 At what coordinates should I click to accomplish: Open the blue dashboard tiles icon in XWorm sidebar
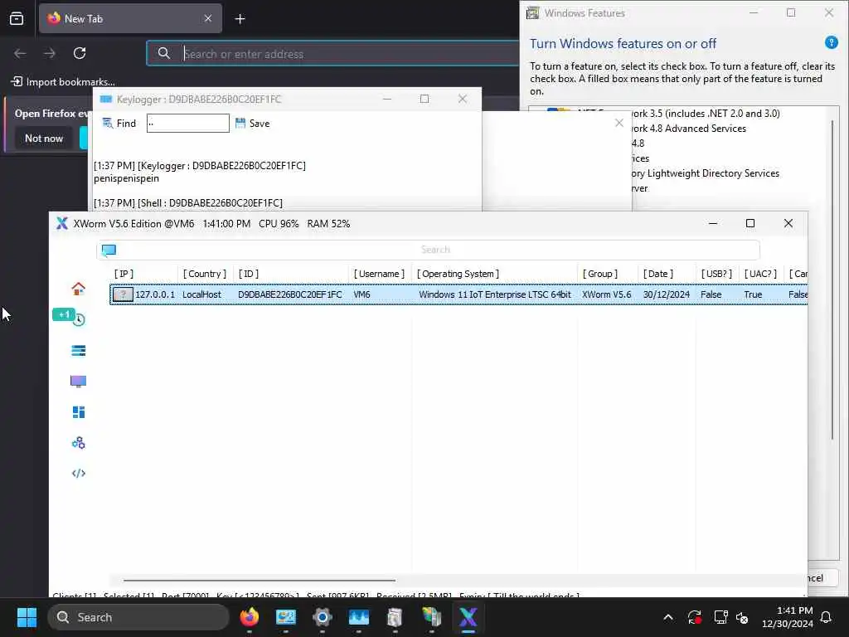[x=79, y=412]
